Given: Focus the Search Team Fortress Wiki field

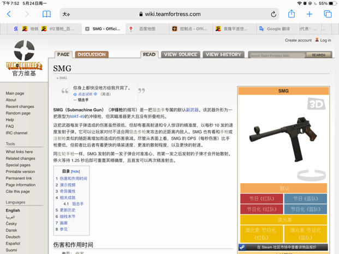Looking at the screenshot, I should [x=277, y=56].
